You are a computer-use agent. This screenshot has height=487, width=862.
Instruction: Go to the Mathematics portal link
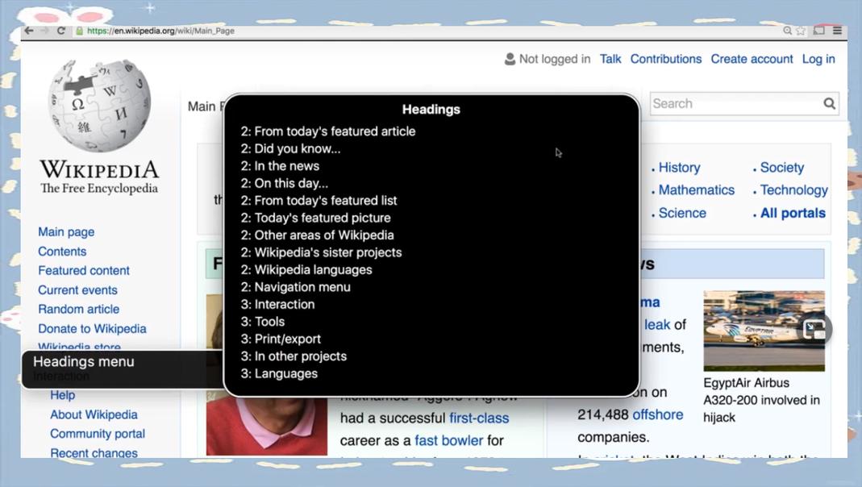pyautogui.click(x=696, y=190)
